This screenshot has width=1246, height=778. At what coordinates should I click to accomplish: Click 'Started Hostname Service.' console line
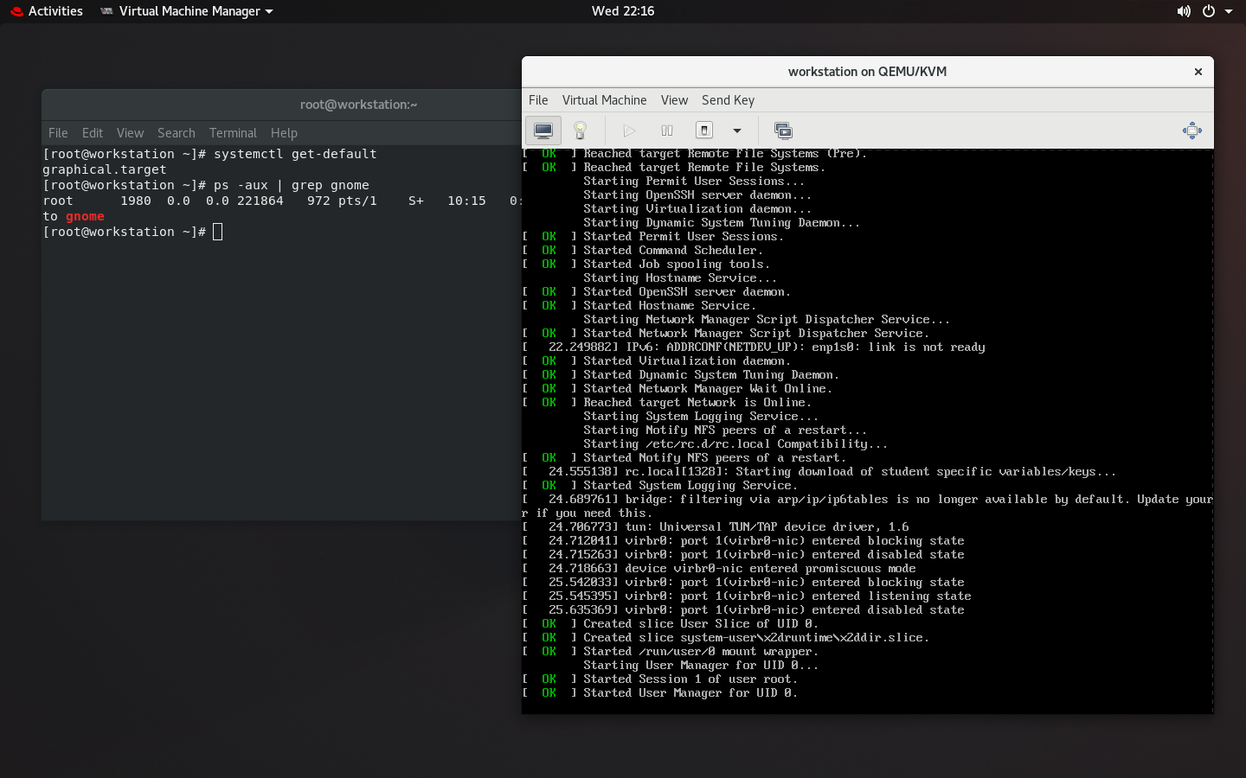coord(669,305)
